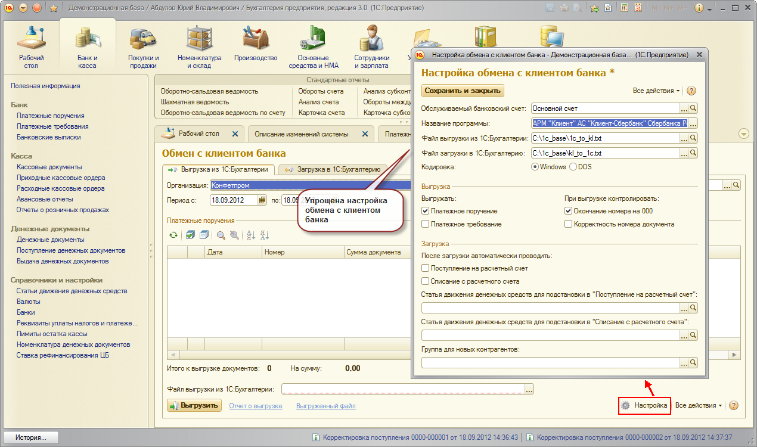The image size is (757, 447).
Task: Close the Рабочий стол tab
Action: [x=235, y=134]
